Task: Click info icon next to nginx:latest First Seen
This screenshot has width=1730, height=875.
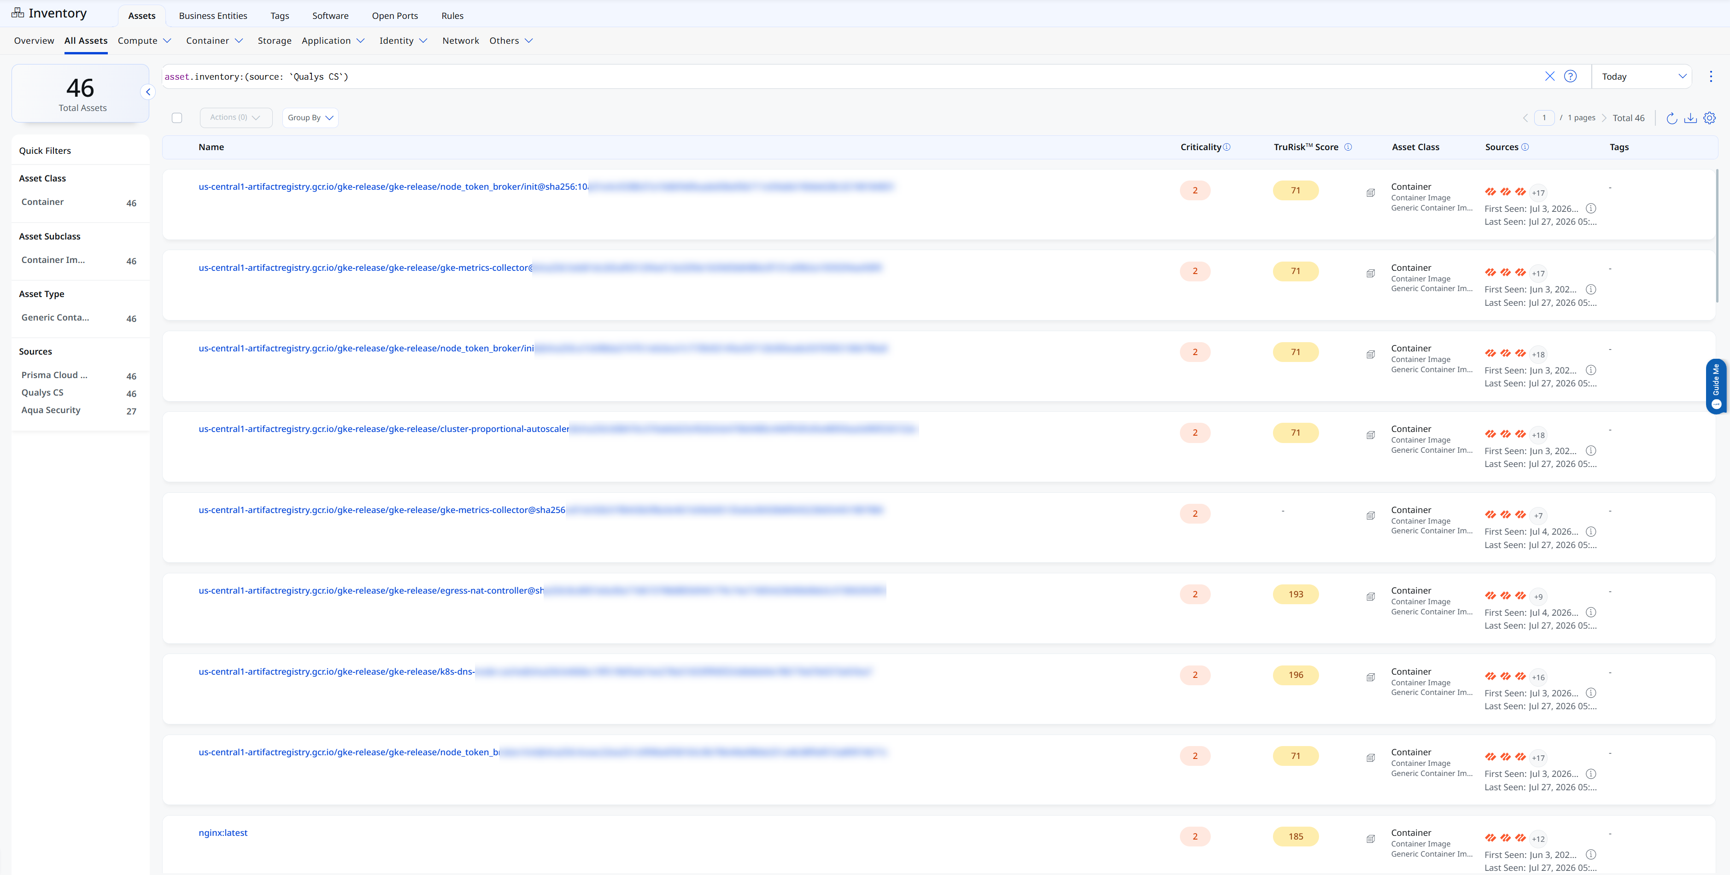Action: tap(1591, 855)
